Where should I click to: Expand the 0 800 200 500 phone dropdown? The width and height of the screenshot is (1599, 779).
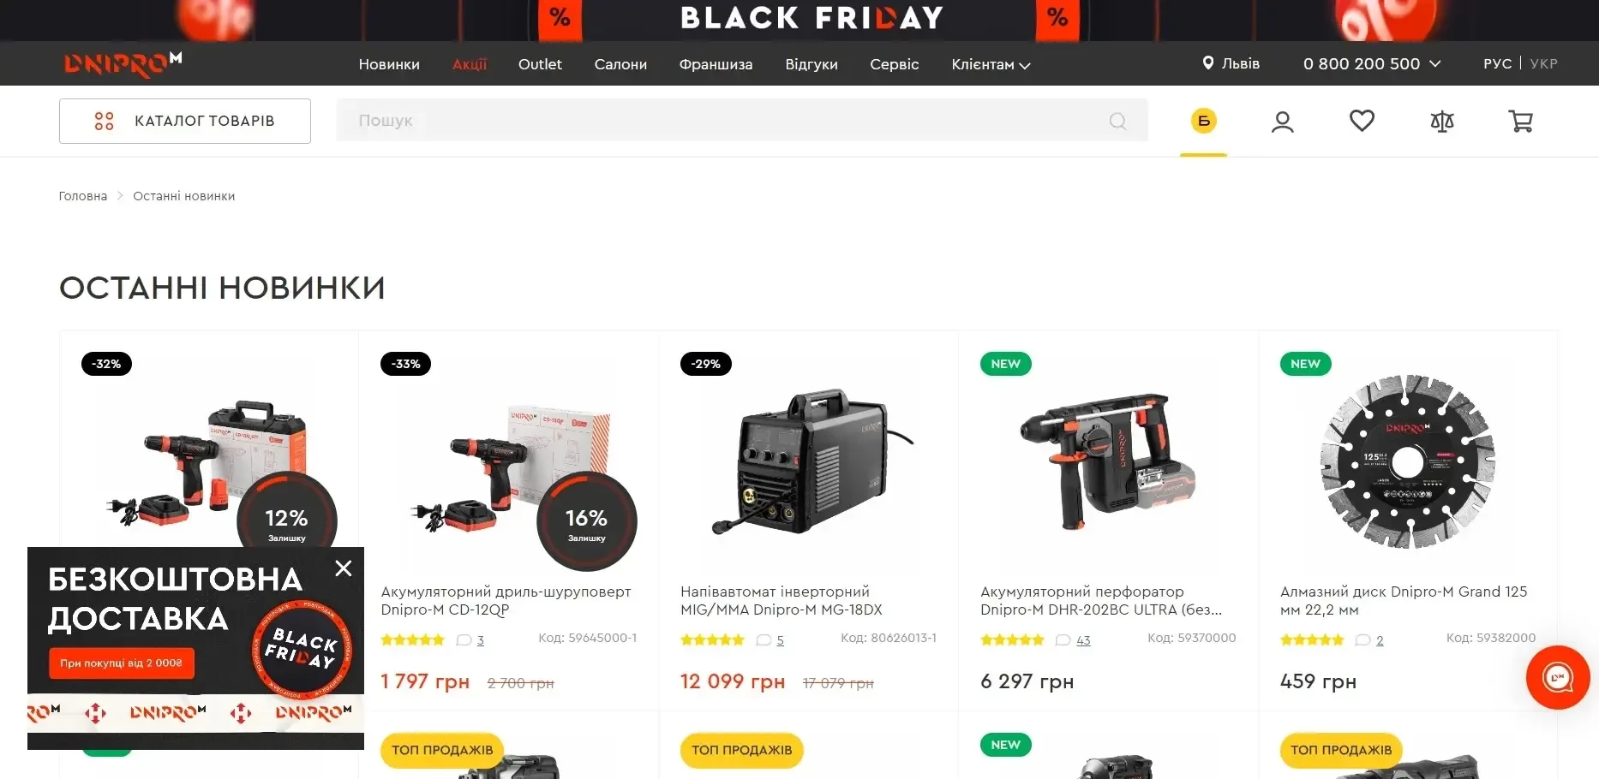1372,63
